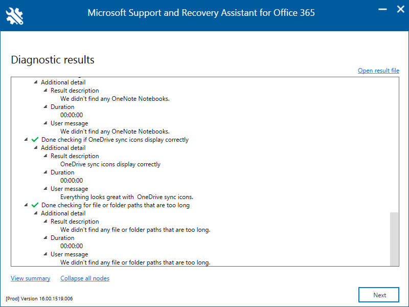Image resolution: width=409 pixels, height=307 pixels.
Task: Collapse User message under OneDrive sync icons check
Action: (x=46, y=189)
